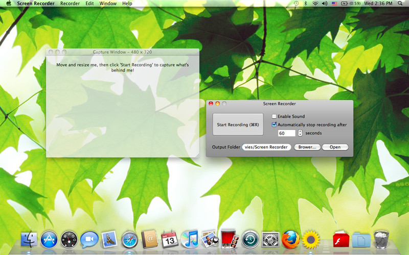Open the Wi-Fi status menu

point(315,4)
